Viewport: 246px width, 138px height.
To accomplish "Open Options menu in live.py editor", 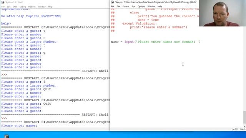I will tap(141, 7).
